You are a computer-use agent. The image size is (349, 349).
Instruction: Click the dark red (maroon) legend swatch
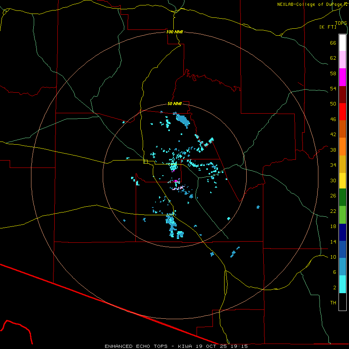coord(342,95)
